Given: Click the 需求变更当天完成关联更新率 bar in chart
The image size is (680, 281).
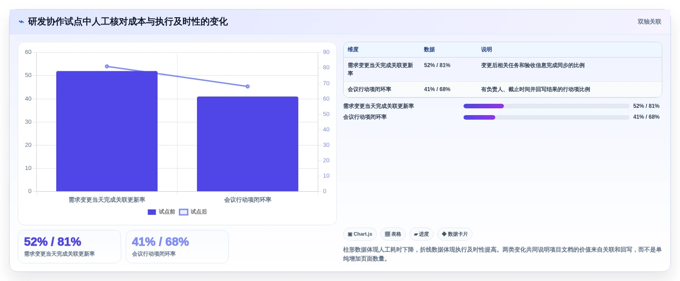Looking at the screenshot, I should [x=107, y=131].
